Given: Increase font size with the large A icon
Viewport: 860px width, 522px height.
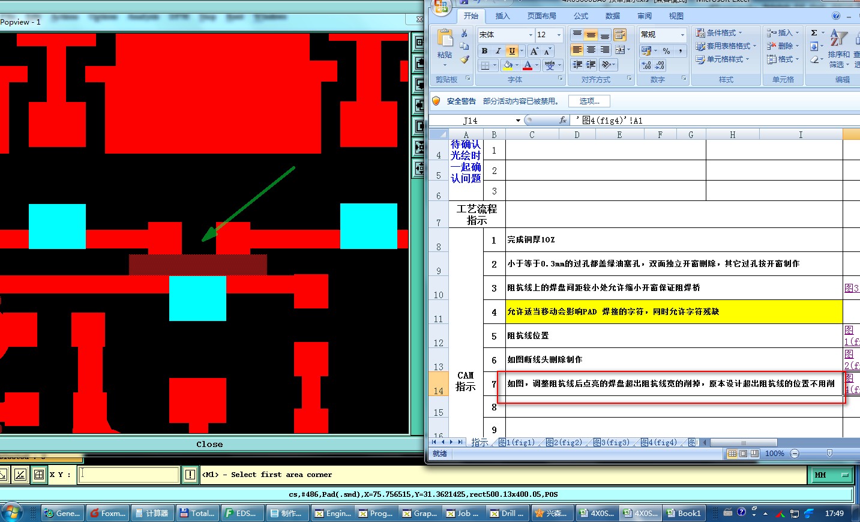Looking at the screenshot, I should click(534, 51).
